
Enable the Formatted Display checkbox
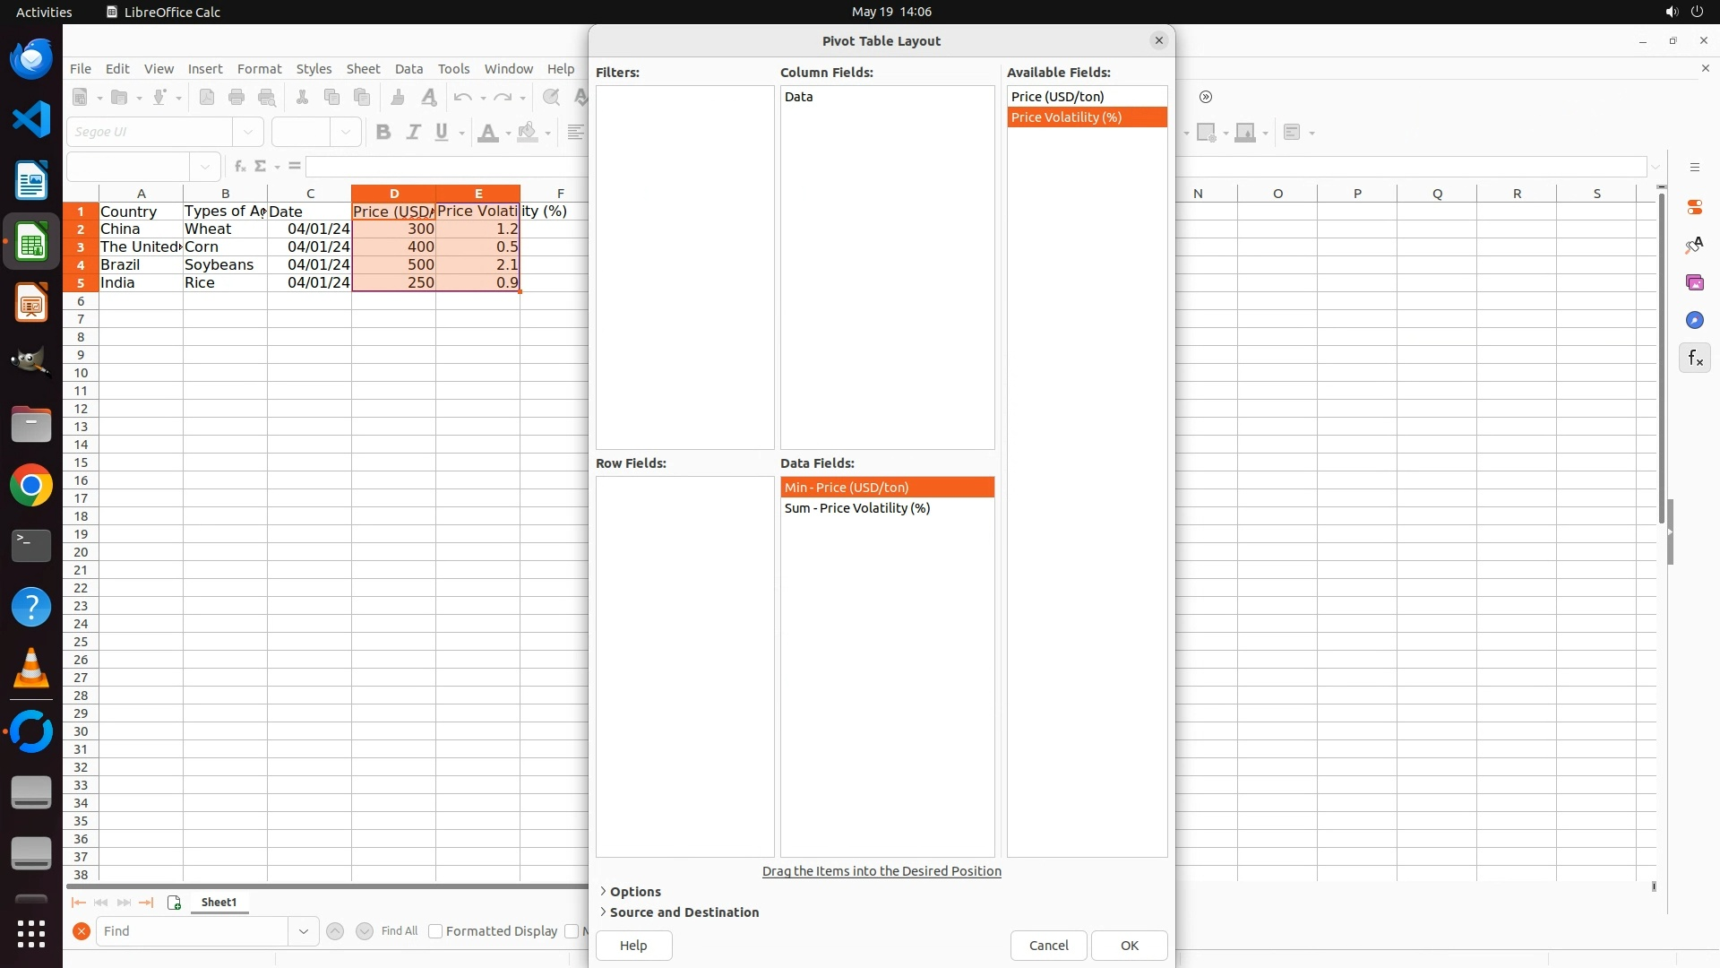[435, 931]
